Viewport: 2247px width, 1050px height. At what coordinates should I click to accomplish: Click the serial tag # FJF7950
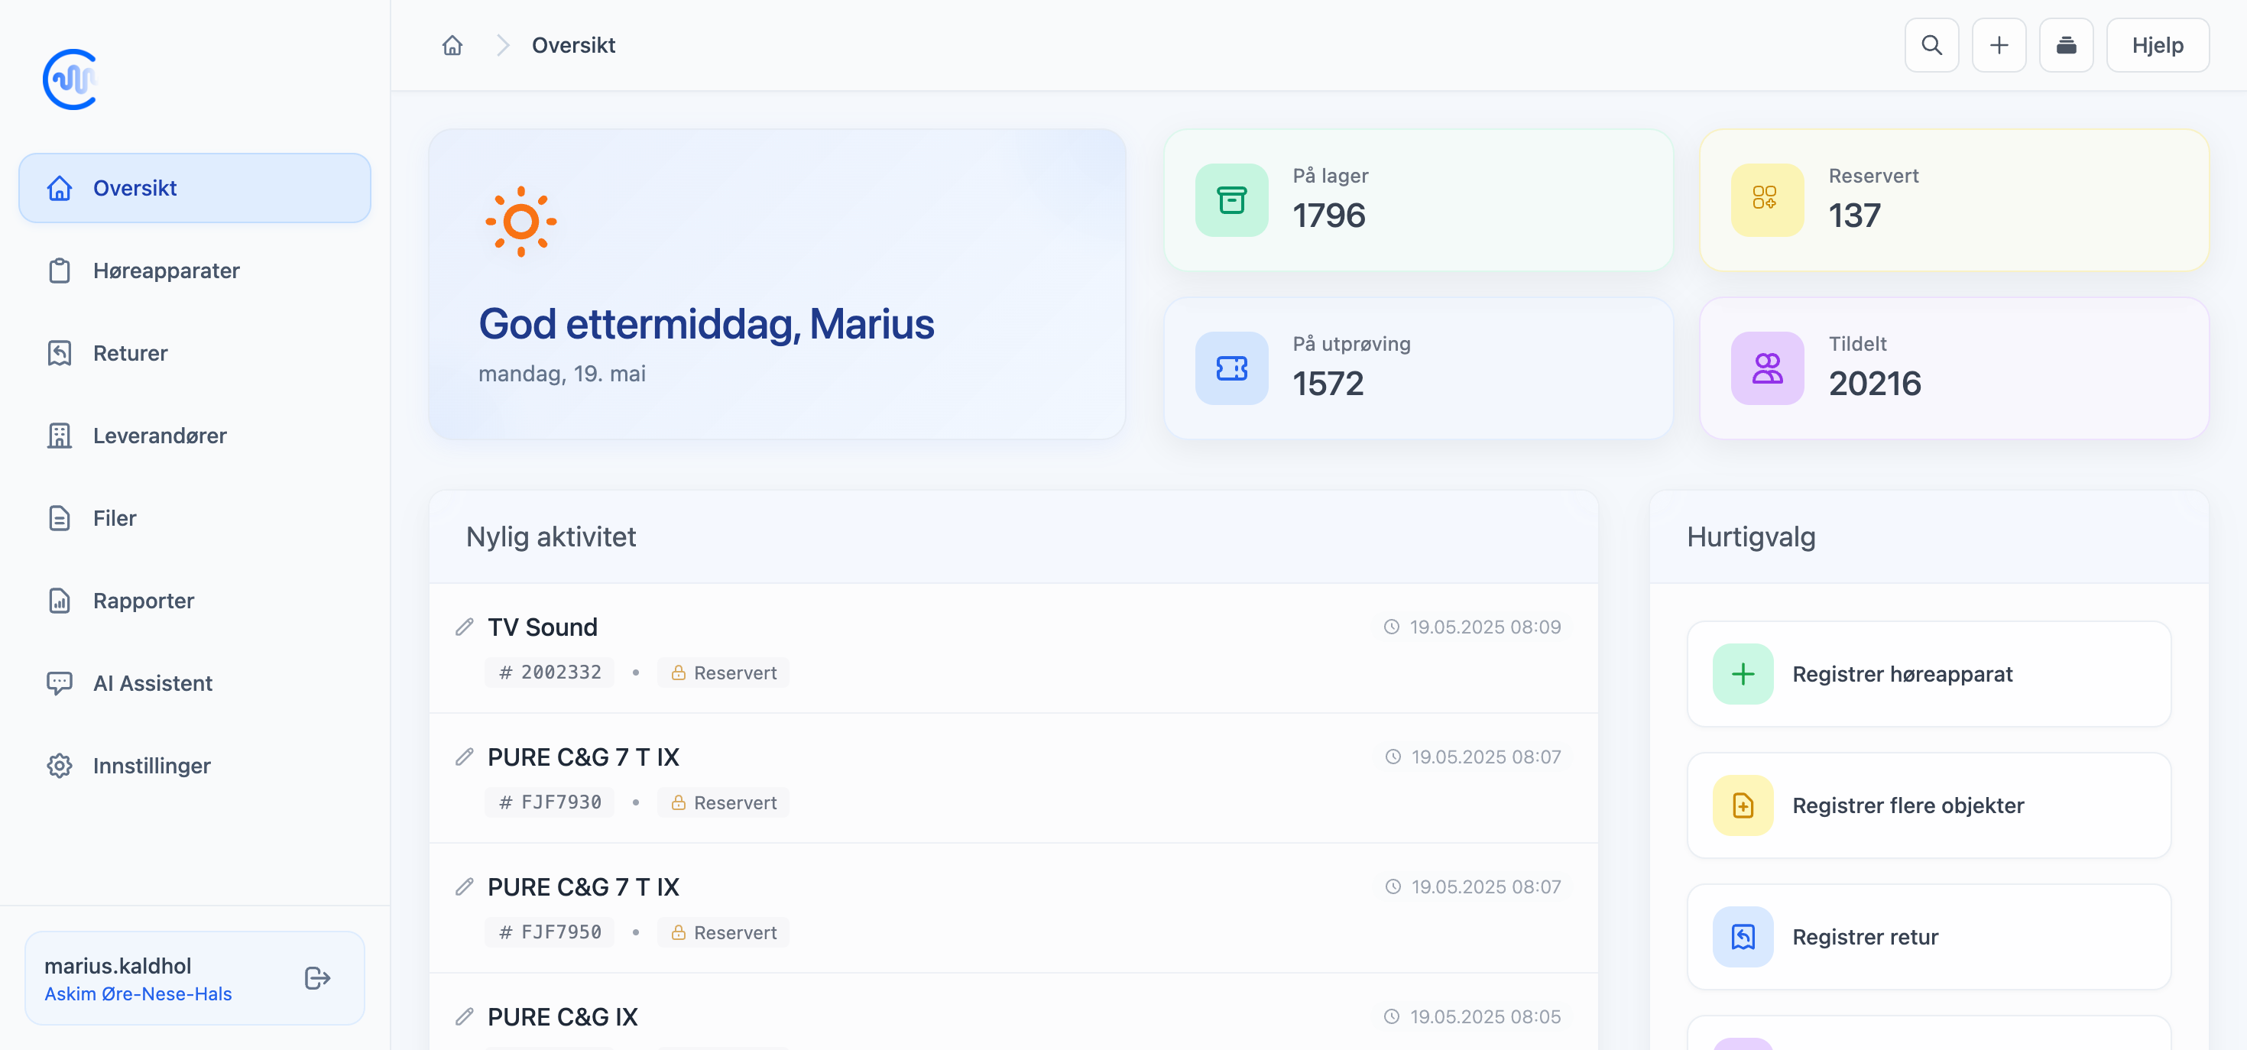point(550,932)
